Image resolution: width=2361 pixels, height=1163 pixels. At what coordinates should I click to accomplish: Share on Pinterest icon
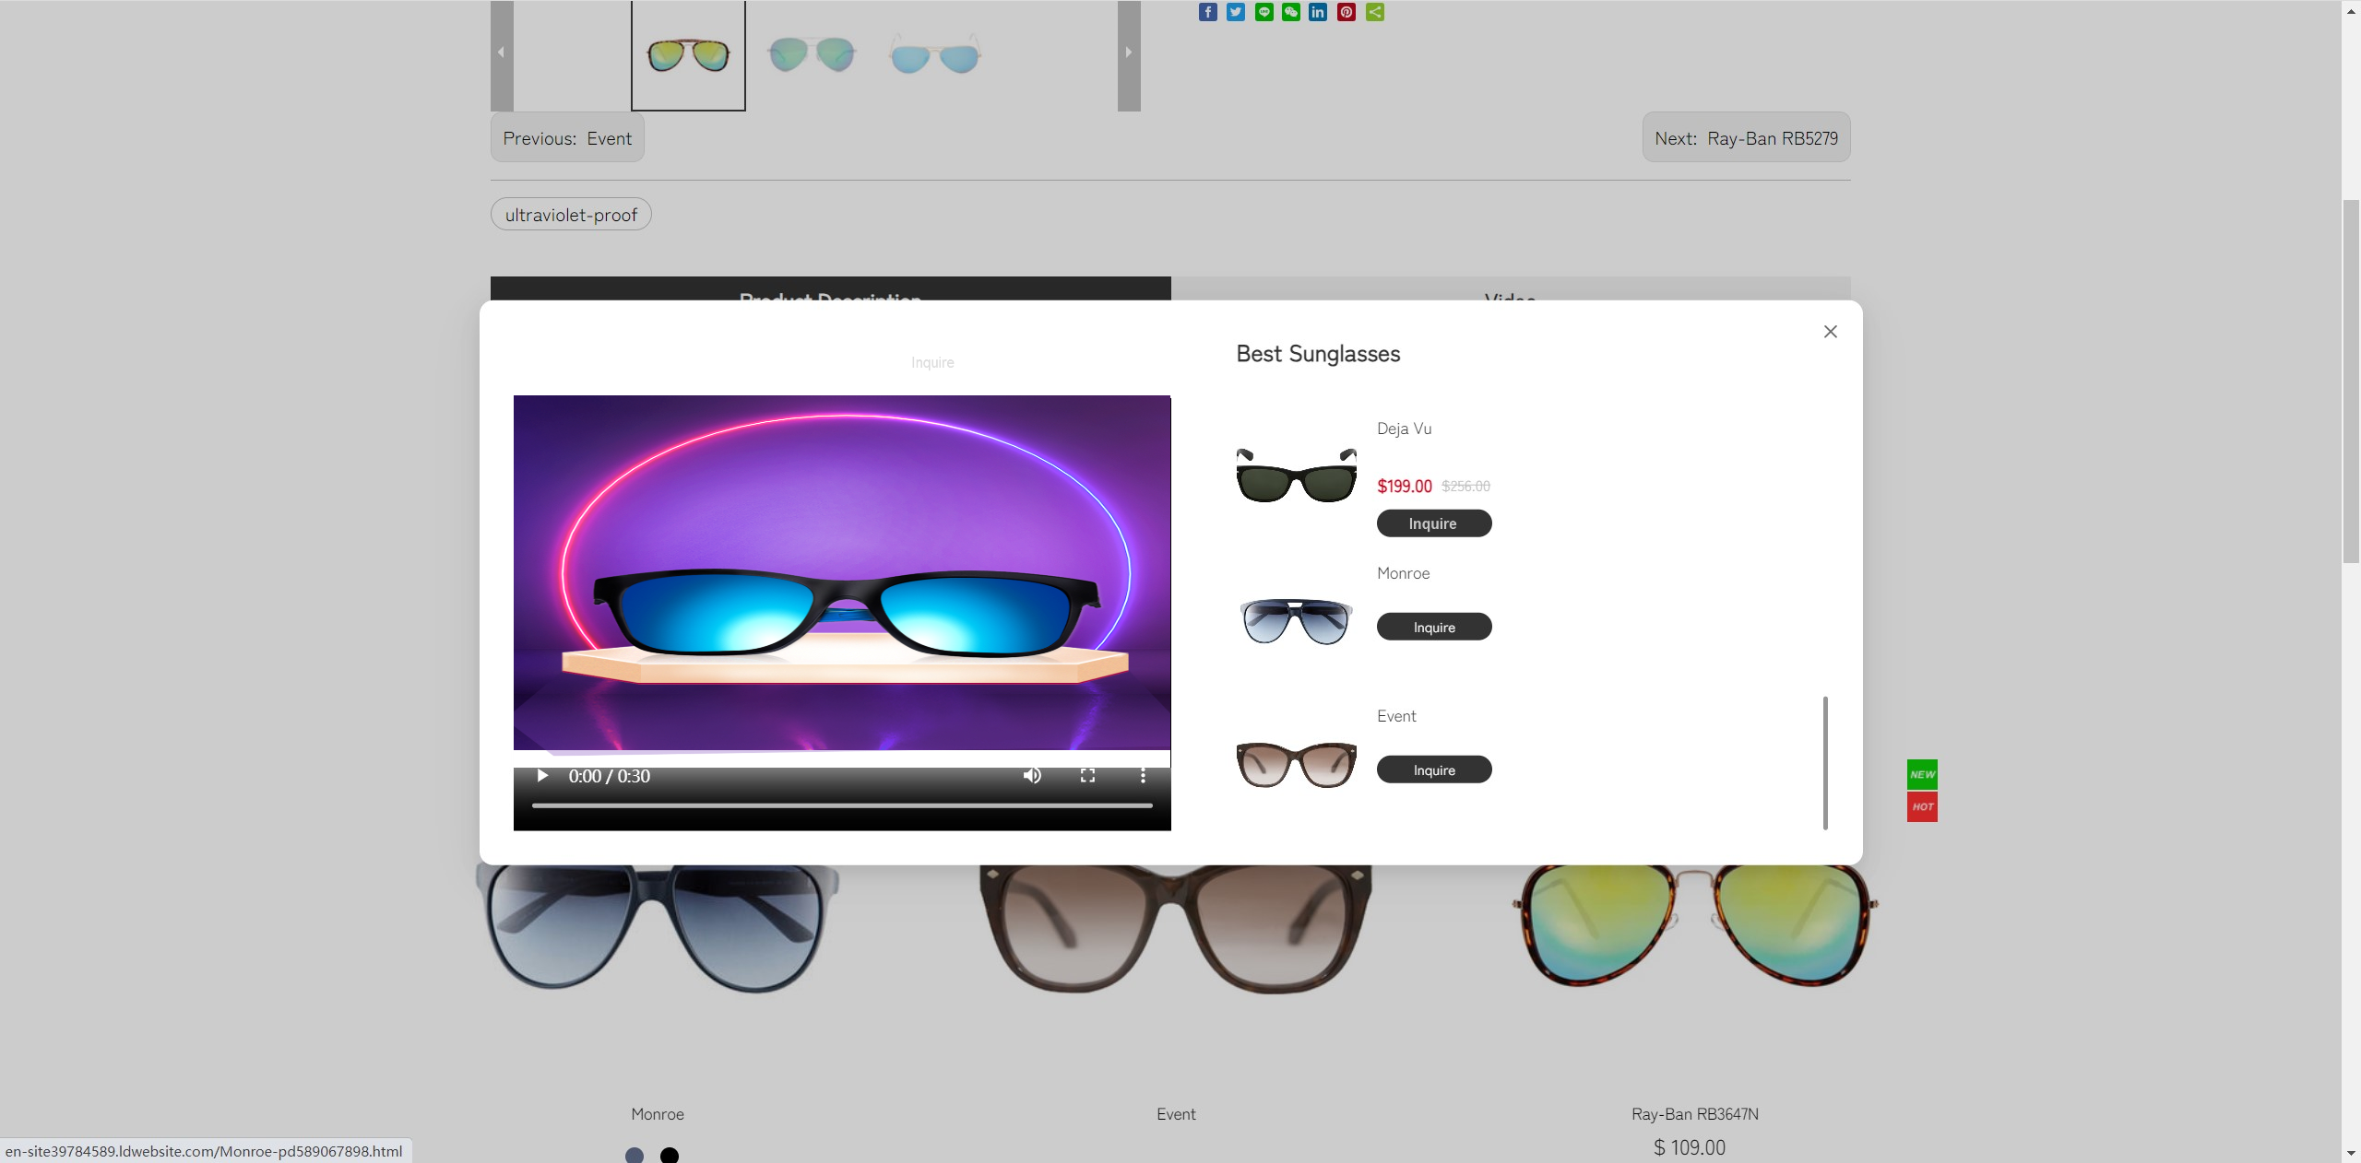1347,12
